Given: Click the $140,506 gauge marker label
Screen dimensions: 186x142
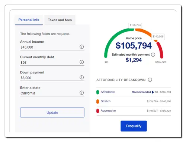Looking at the screenshot, I should [x=158, y=36].
